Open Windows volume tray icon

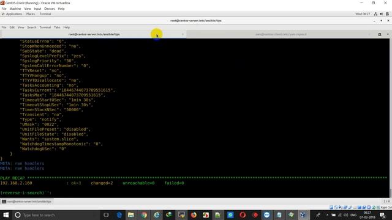pyautogui.click(x=345, y=215)
